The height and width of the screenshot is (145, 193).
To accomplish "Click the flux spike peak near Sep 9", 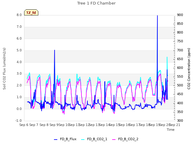I will point(55,50).
